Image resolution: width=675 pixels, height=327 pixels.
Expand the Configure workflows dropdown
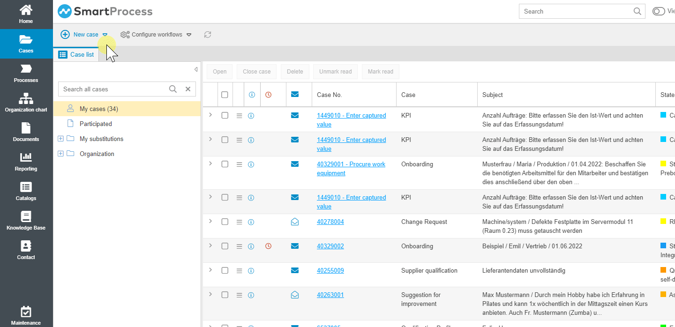coord(189,35)
